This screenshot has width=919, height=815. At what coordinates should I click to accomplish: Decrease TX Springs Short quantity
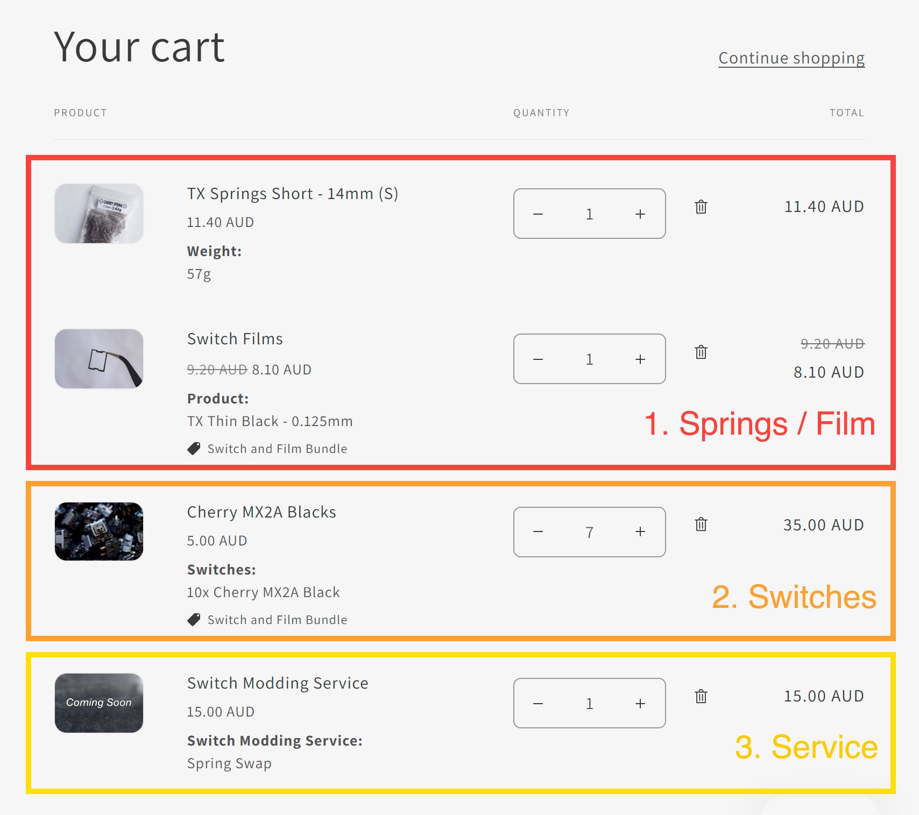[538, 214]
